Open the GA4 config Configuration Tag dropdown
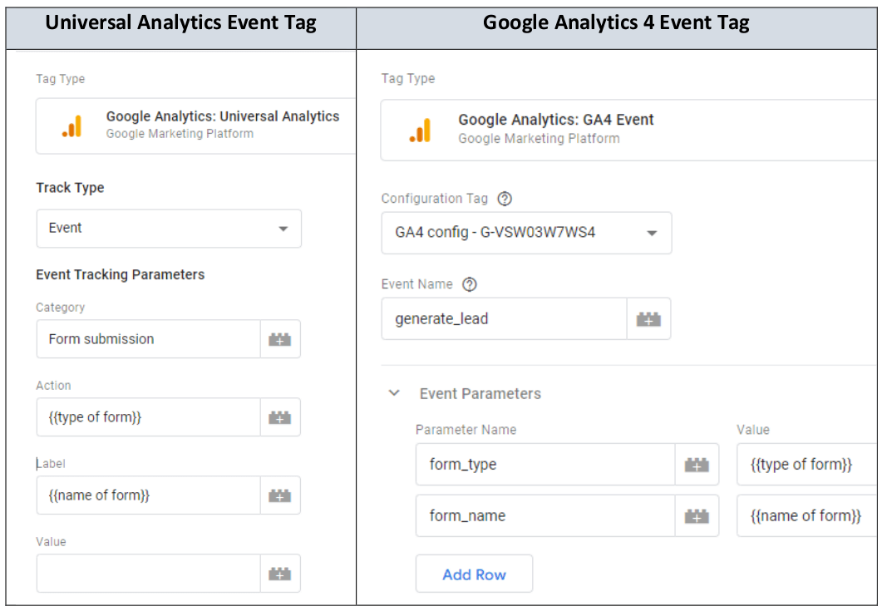Image resolution: width=882 pixels, height=611 pixels. click(526, 233)
